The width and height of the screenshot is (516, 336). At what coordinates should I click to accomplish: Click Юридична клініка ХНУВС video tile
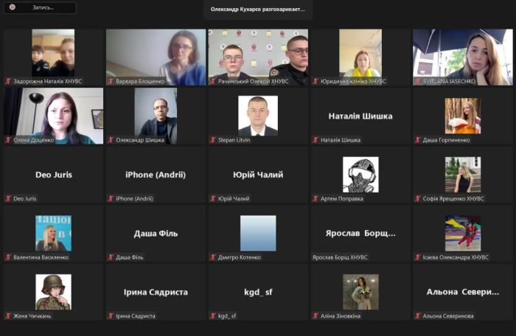coord(360,57)
